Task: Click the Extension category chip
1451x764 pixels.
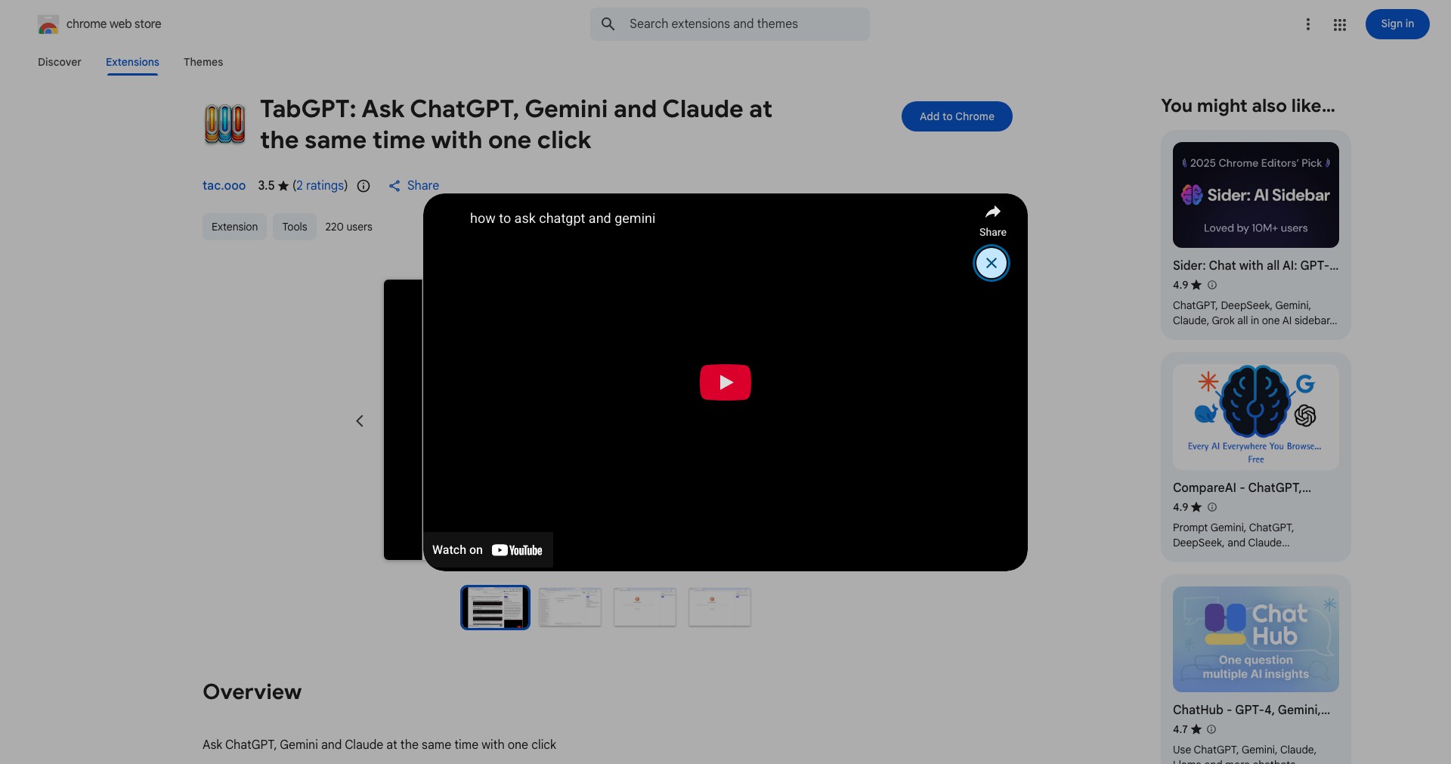Action: 234,227
